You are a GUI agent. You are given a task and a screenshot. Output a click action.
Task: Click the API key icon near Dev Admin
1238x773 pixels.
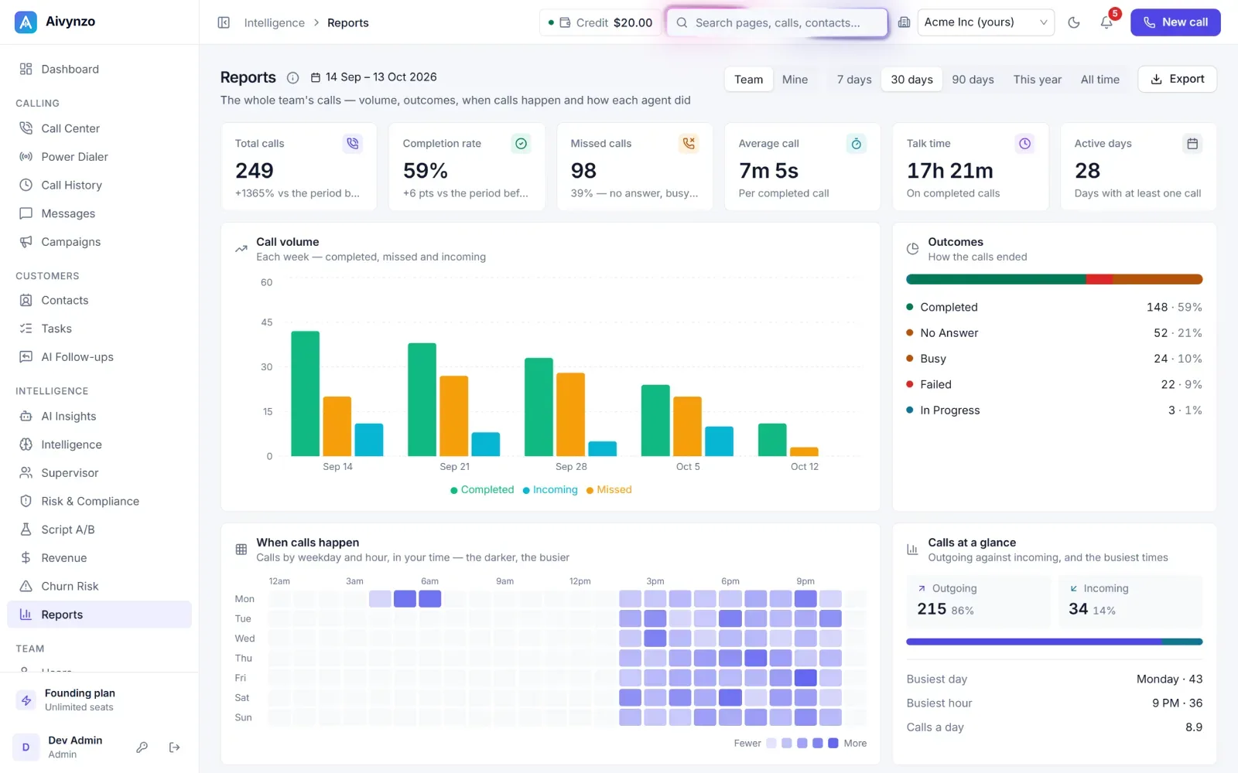(142, 747)
